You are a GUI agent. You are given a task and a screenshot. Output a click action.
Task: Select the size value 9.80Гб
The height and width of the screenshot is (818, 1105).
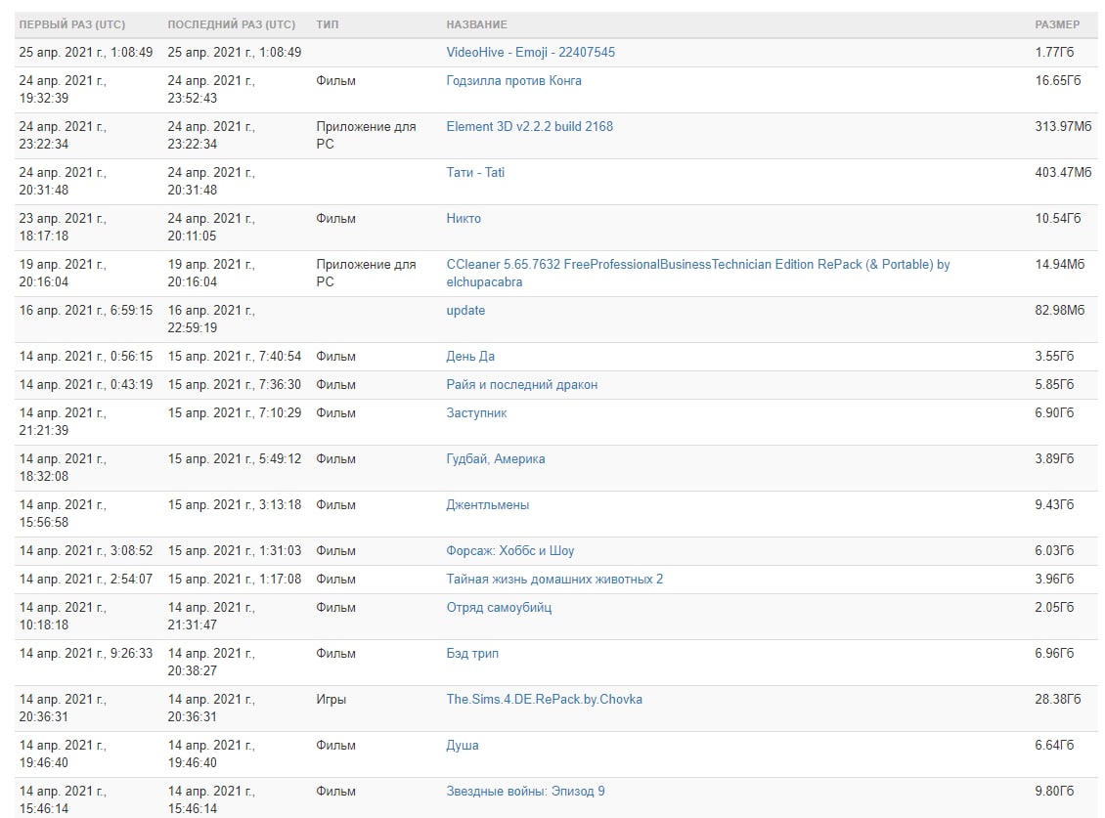[1054, 792]
